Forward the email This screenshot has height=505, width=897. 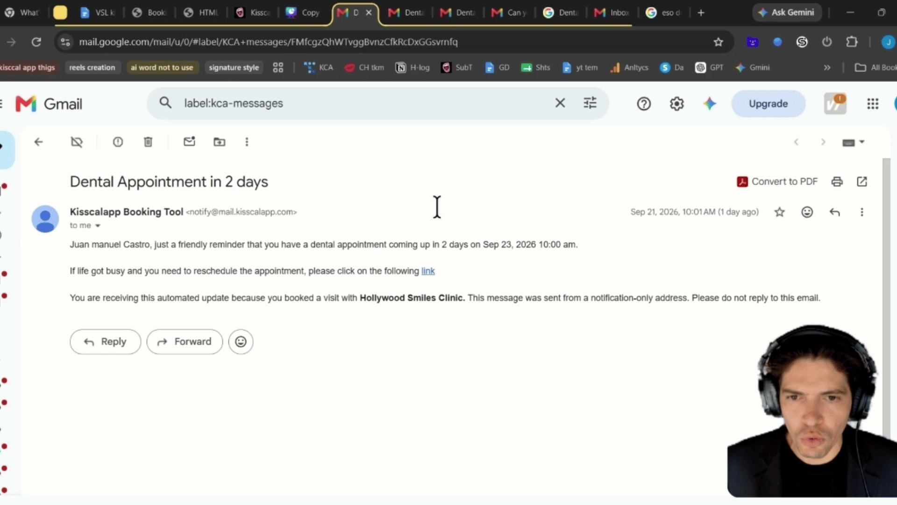click(x=185, y=342)
